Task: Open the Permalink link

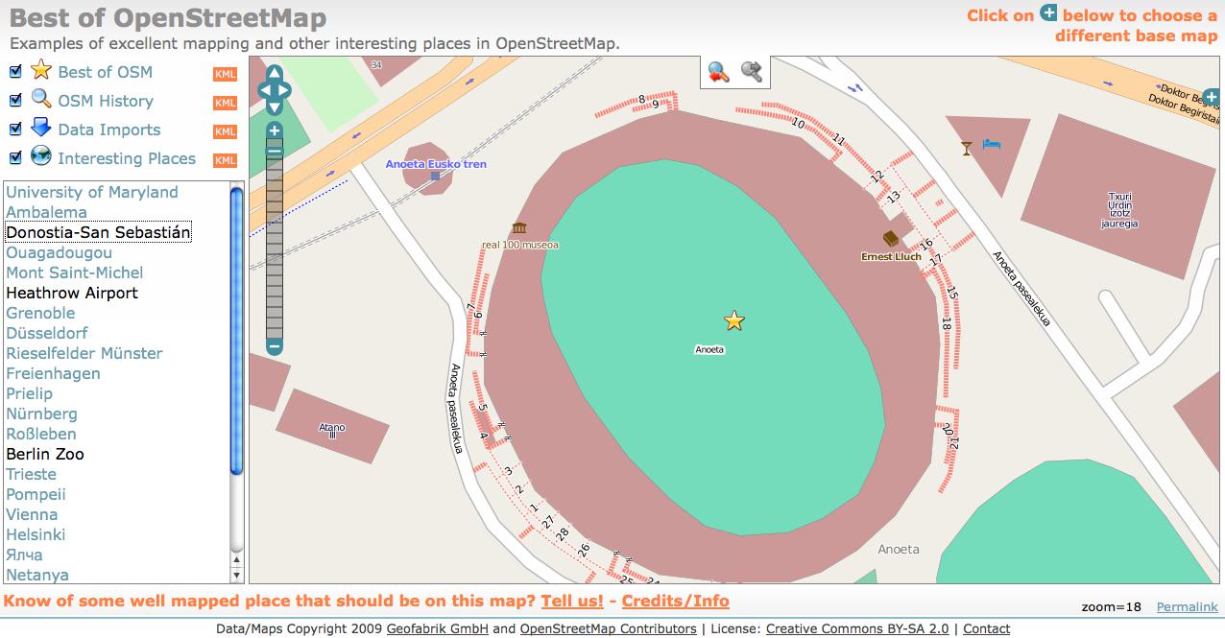Action: (1187, 606)
